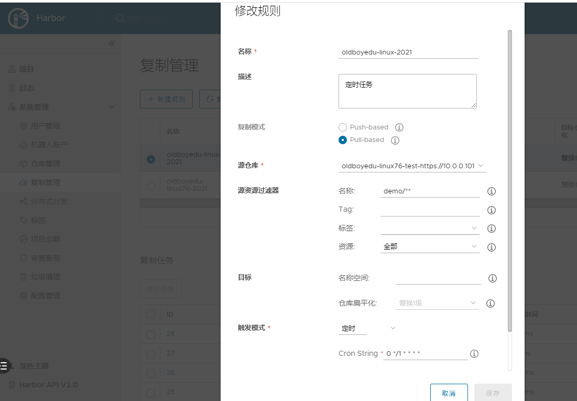Tick checkbox for task ID 28

151,334
